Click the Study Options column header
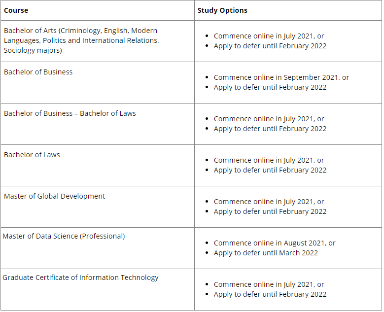This screenshot has width=384, height=312. tap(222, 10)
